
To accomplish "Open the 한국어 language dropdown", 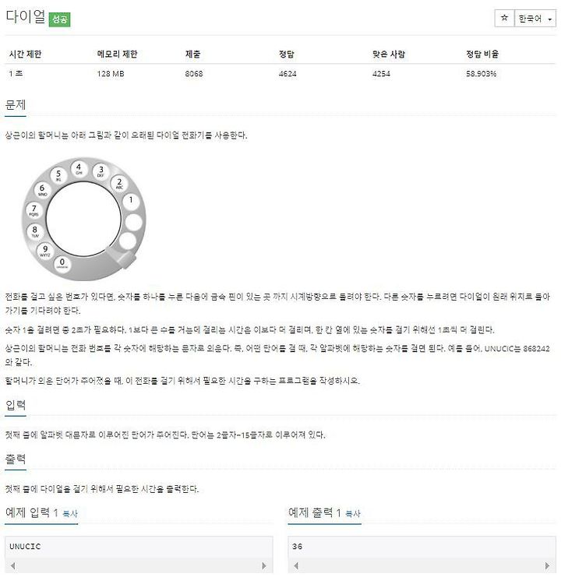I will click(x=535, y=18).
